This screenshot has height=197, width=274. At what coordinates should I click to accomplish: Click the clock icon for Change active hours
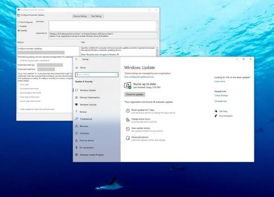(128, 120)
